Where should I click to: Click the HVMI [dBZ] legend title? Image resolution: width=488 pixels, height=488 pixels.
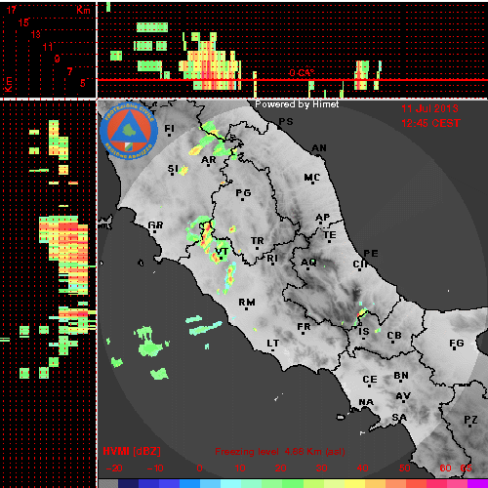132,451
